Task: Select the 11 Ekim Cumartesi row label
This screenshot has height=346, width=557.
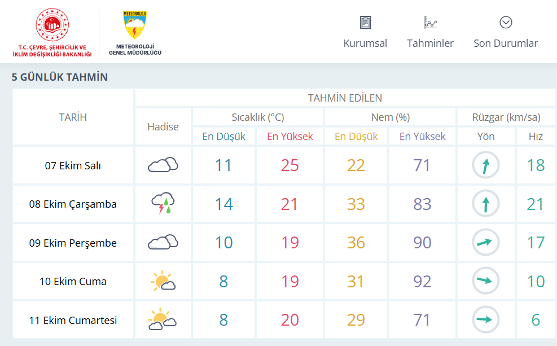Action: coord(73,320)
